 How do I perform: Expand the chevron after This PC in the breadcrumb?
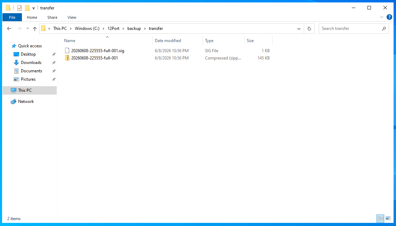point(71,29)
